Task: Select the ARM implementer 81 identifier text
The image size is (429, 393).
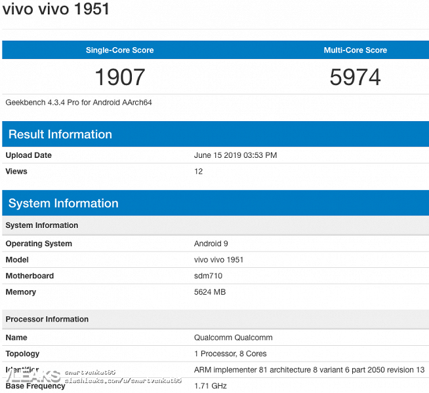Action: 309,370
